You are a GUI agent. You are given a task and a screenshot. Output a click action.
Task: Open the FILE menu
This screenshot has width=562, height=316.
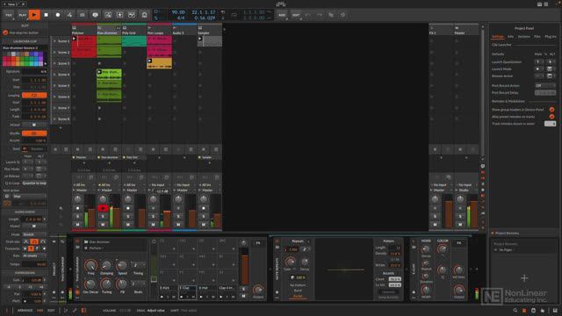(x=9, y=15)
